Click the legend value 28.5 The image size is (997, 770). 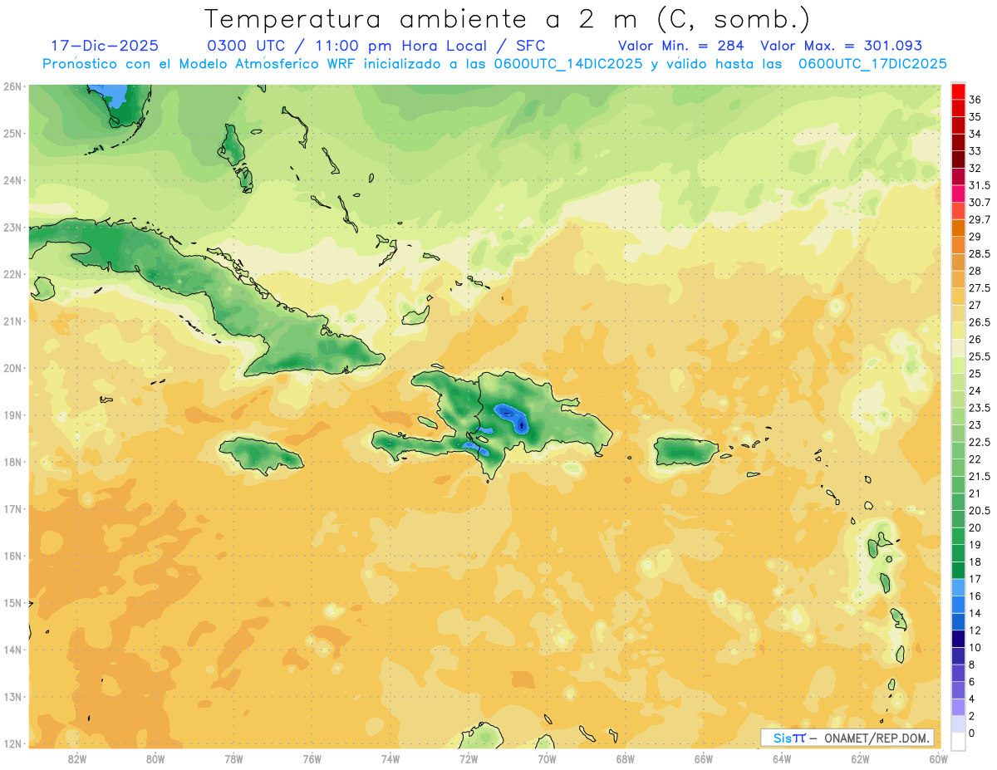coord(979,253)
